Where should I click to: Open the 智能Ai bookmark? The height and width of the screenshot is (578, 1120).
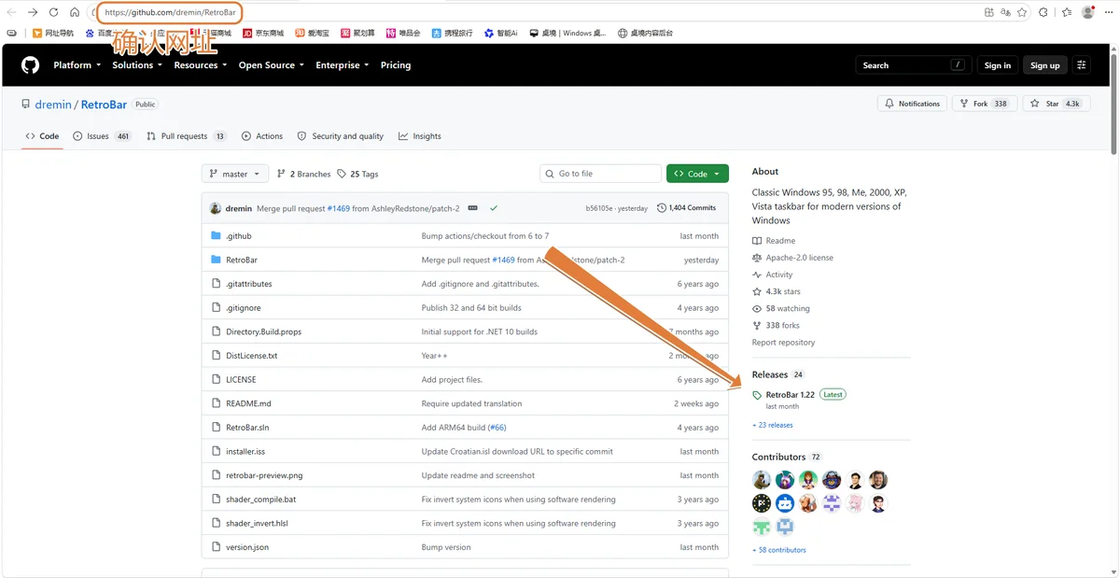[x=500, y=33]
